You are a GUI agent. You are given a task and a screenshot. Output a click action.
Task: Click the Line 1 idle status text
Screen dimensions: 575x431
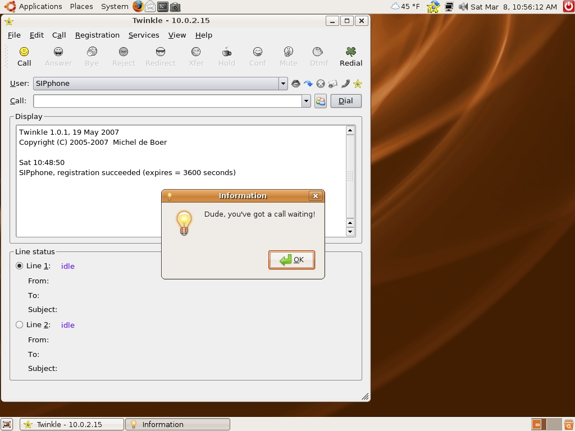pyautogui.click(x=68, y=266)
